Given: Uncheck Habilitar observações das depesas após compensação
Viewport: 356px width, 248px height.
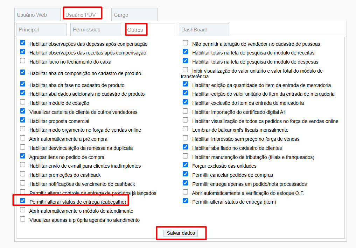Looking at the screenshot, I should (22, 43).
